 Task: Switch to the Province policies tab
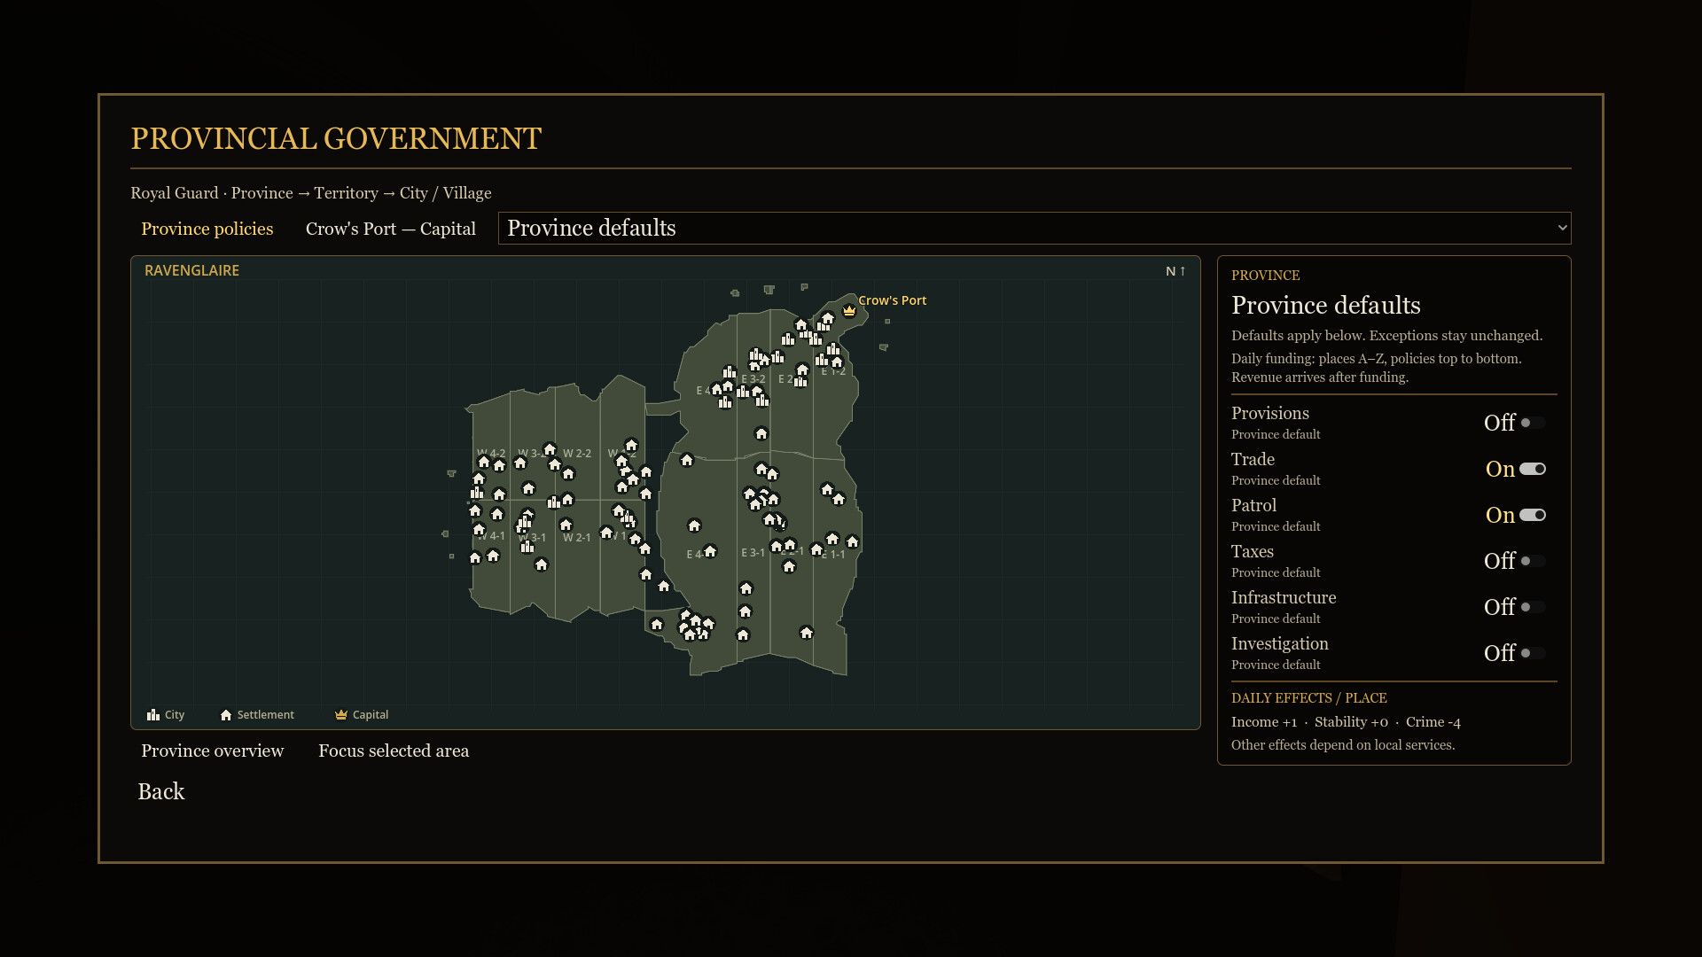click(x=207, y=229)
